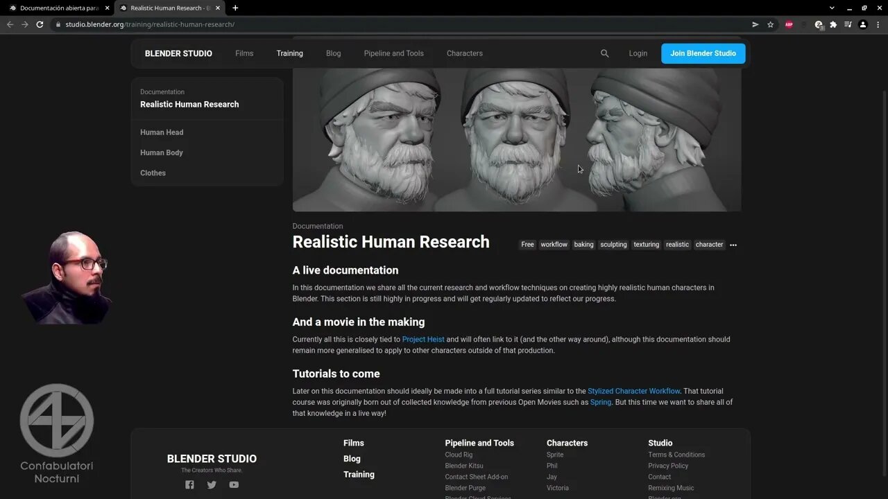Open the Twitter icon in footer

click(x=212, y=484)
